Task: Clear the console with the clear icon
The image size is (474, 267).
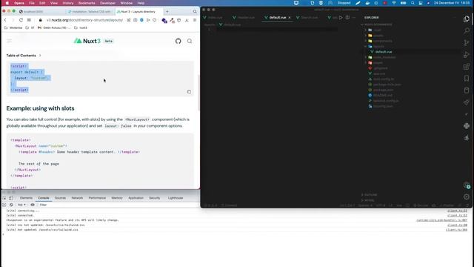Action: click(11, 205)
